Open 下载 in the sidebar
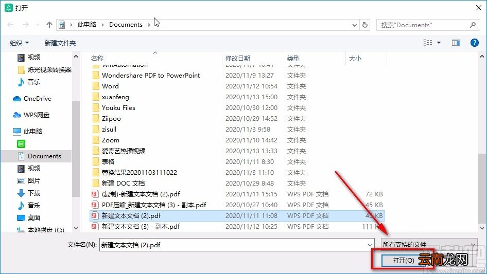Viewport: 487px width, 274px height. [29, 193]
